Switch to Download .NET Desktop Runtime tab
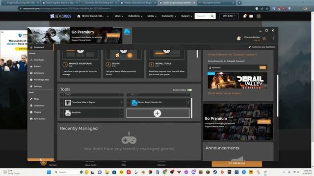The height and width of the screenshot is (176, 314). (99, 3)
